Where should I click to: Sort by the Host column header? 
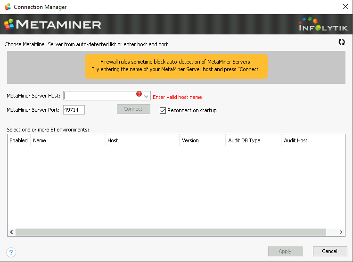pos(142,140)
